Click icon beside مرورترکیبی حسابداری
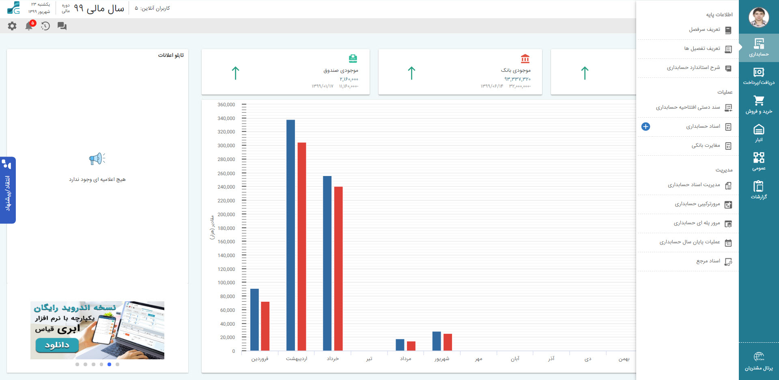779x380 pixels. pos(728,205)
